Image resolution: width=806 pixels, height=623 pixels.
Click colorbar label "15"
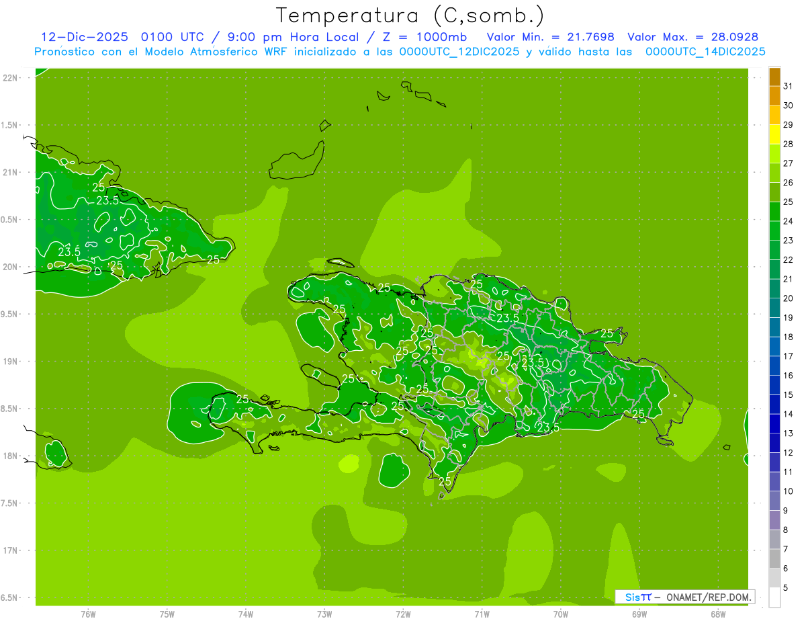(789, 395)
